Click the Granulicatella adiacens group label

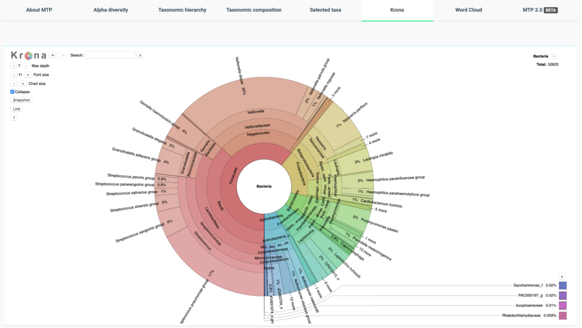click(136, 154)
